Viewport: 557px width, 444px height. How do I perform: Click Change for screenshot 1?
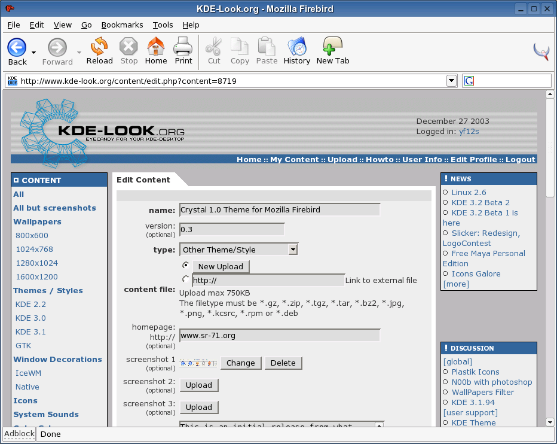pyautogui.click(x=241, y=363)
